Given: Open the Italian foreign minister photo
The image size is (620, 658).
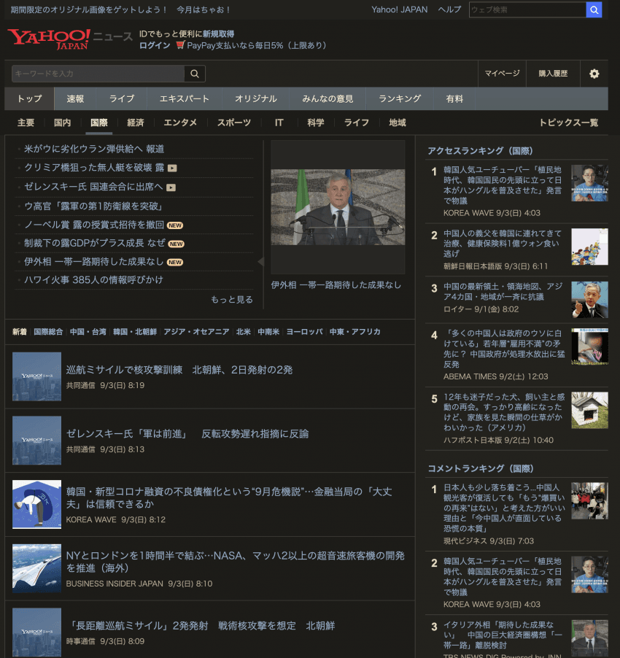Looking at the screenshot, I should click(338, 207).
